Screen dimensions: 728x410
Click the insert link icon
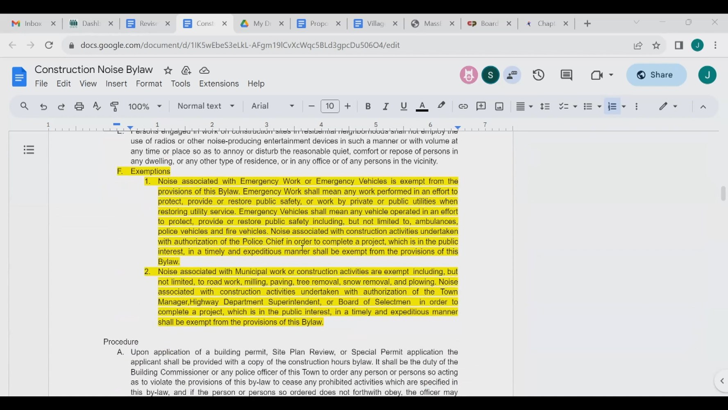coord(463,107)
